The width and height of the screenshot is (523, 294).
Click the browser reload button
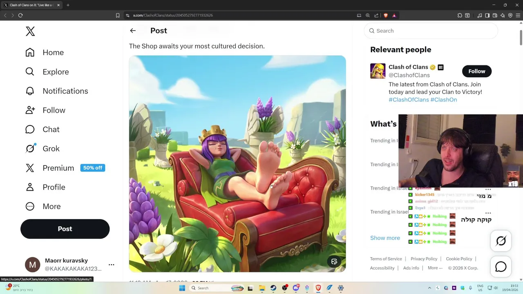click(x=20, y=15)
